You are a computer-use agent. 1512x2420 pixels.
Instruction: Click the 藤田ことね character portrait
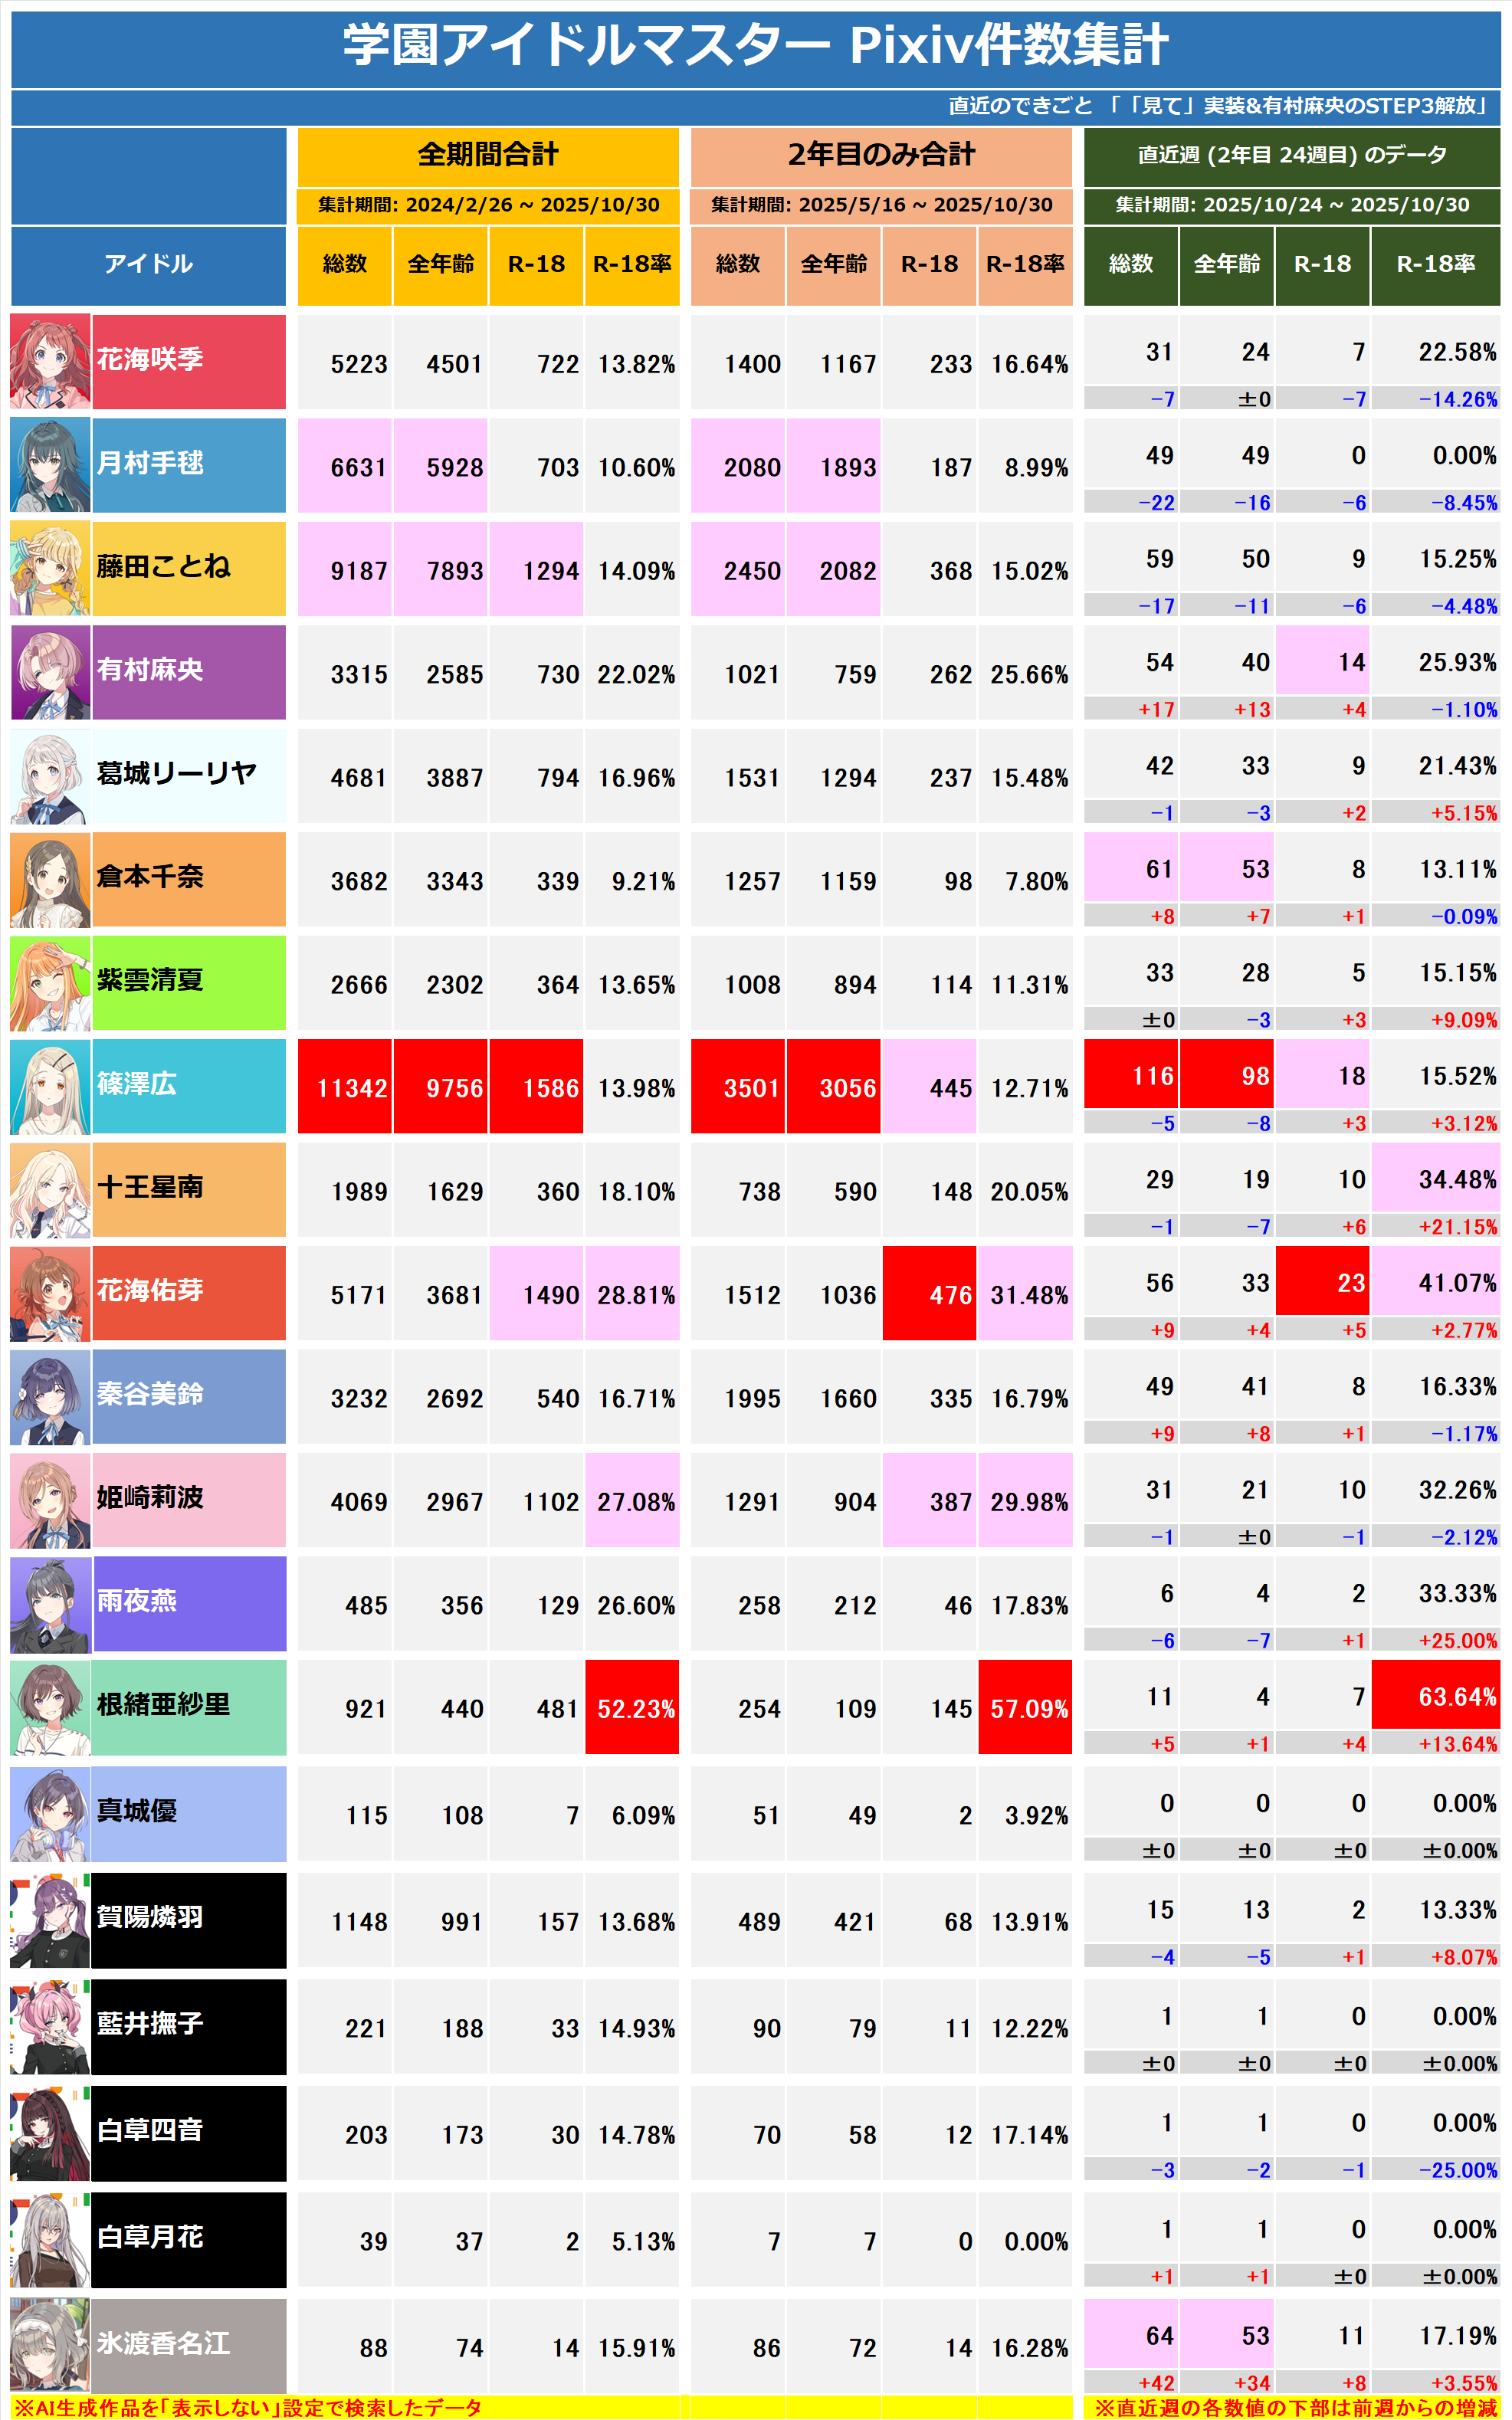50,569
